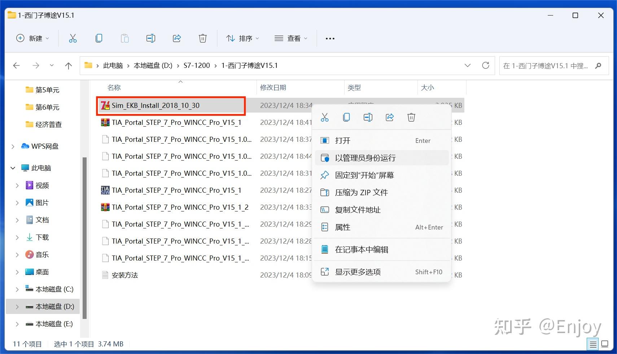
Task: Refresh the folder with the refresh icon
Action: pos(486,65)
